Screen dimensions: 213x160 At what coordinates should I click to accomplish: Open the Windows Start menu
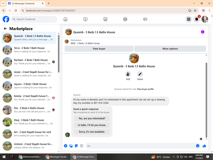coord(4,157)
